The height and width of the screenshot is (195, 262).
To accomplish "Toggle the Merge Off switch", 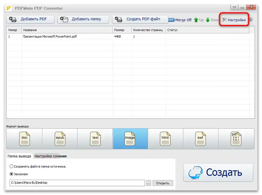I will [180, 20].
